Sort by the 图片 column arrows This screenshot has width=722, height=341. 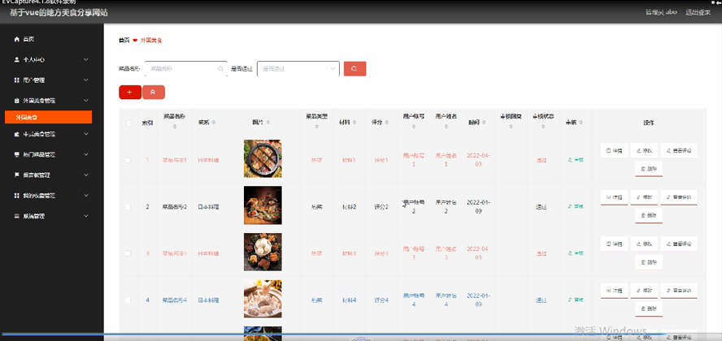tap(268, 123)
